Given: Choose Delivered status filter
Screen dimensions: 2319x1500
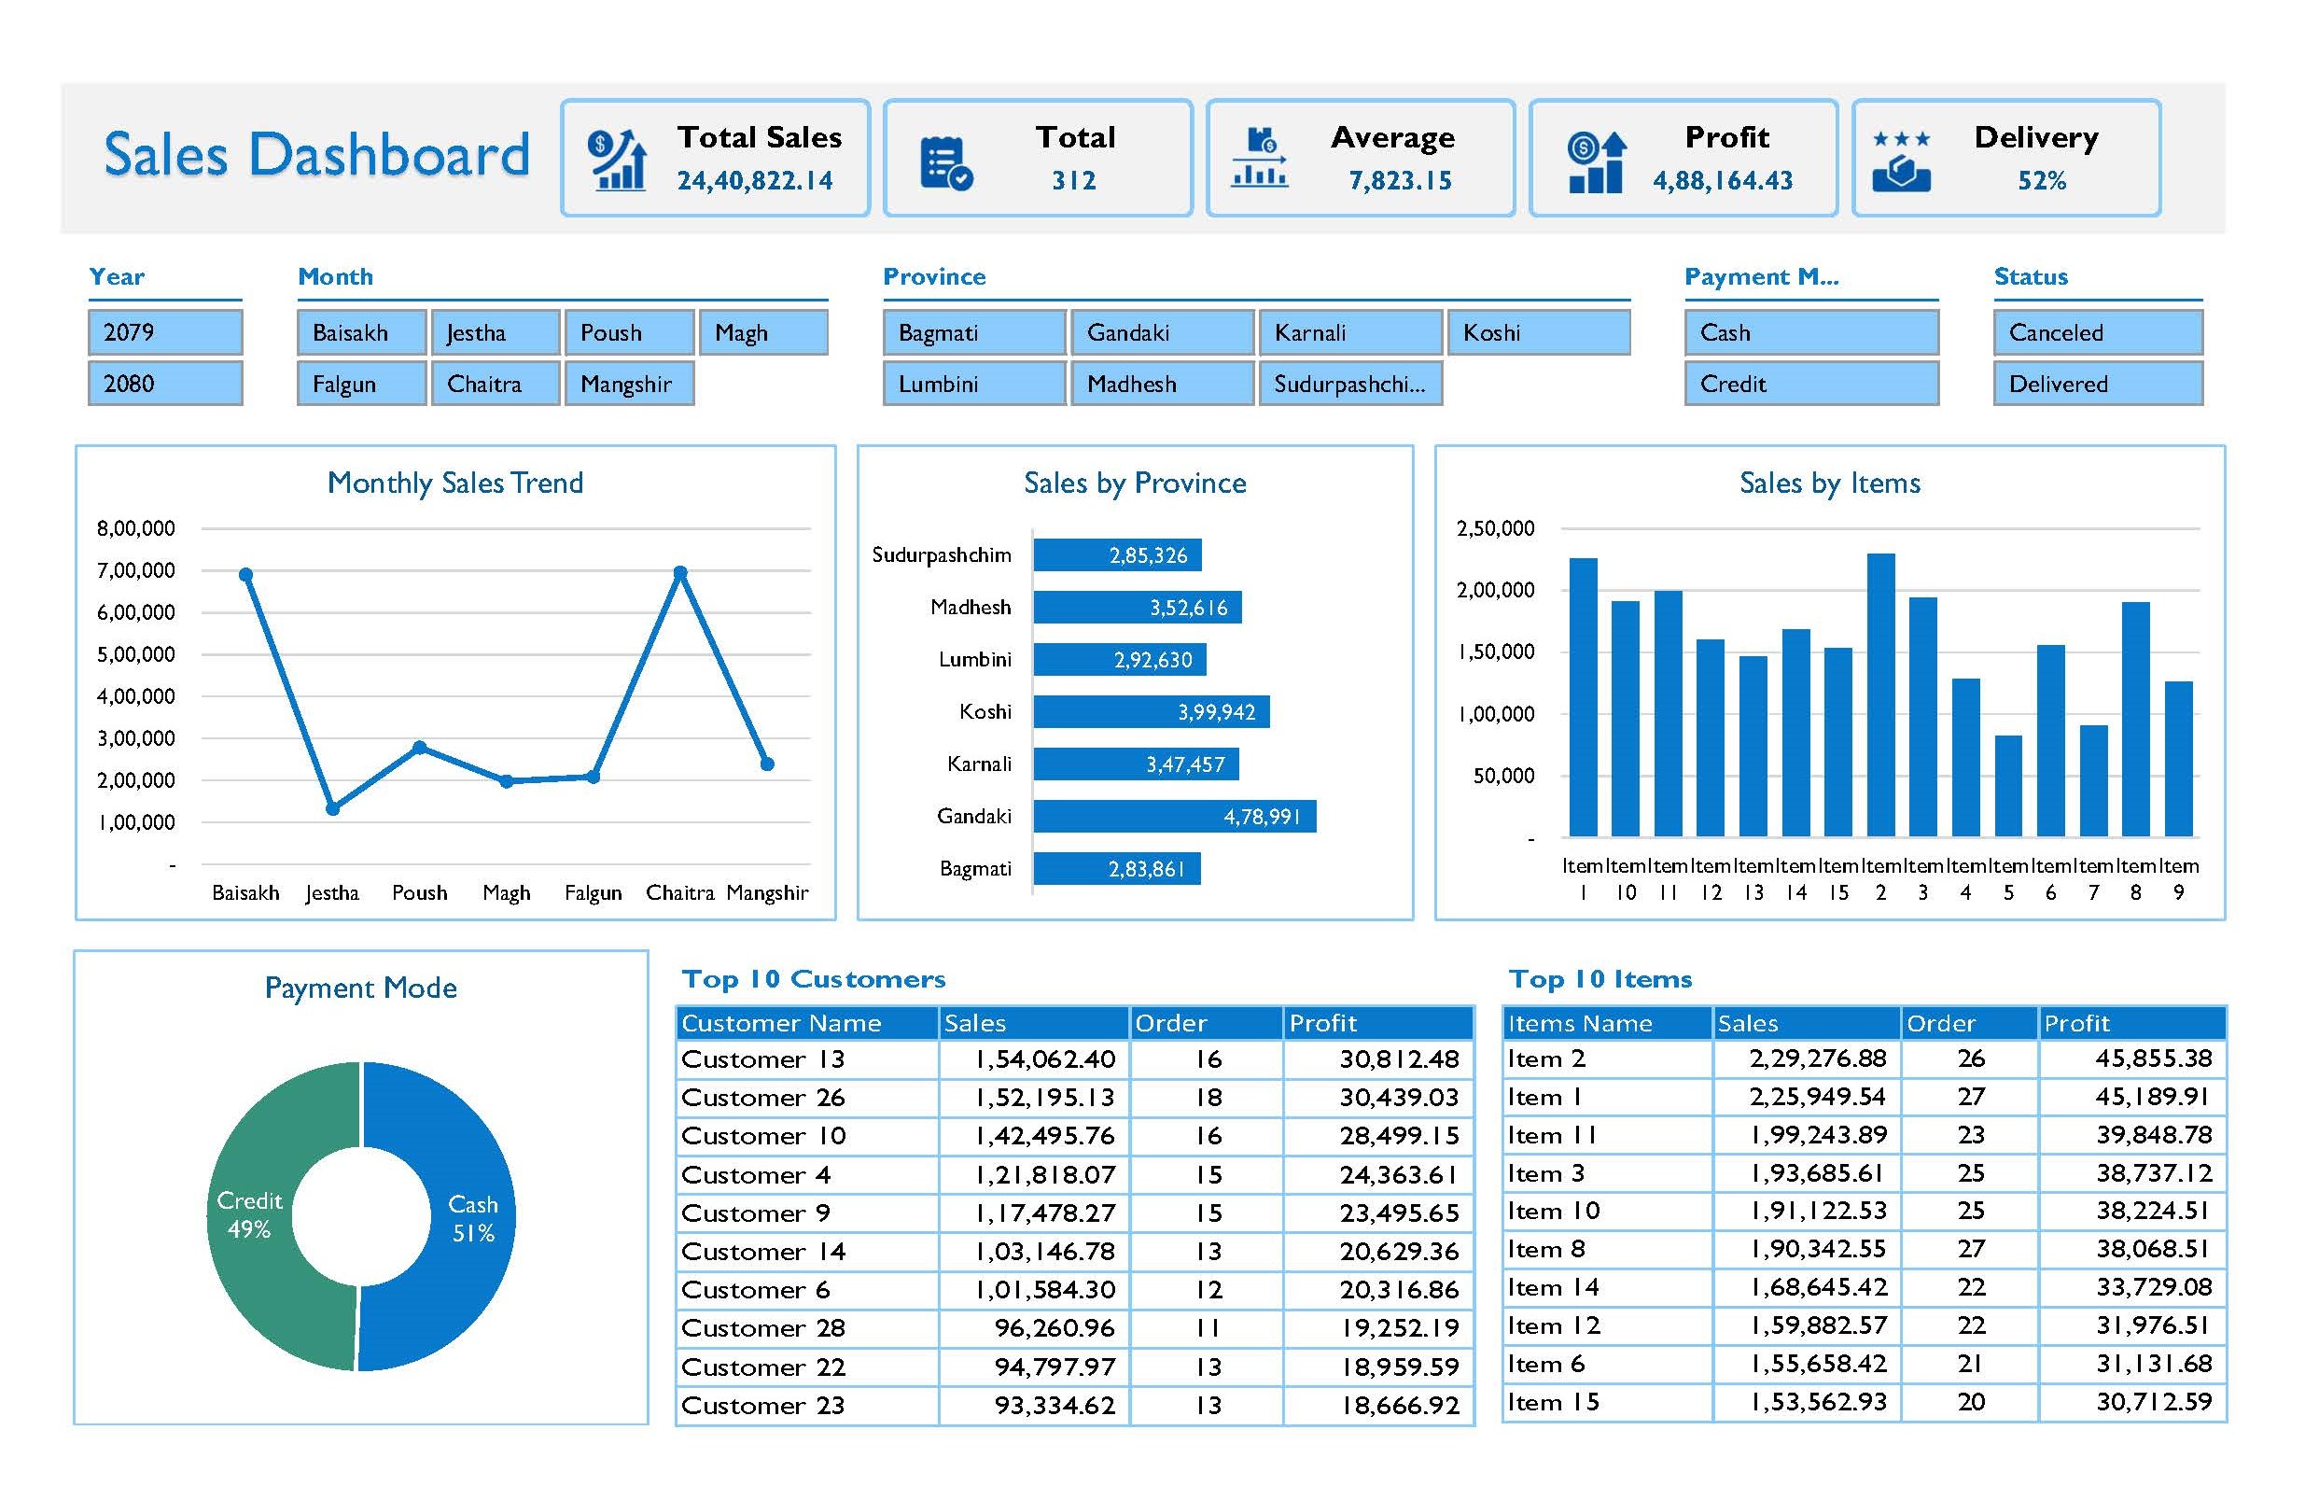Looking at the screenshot, I should [2098, 383].
